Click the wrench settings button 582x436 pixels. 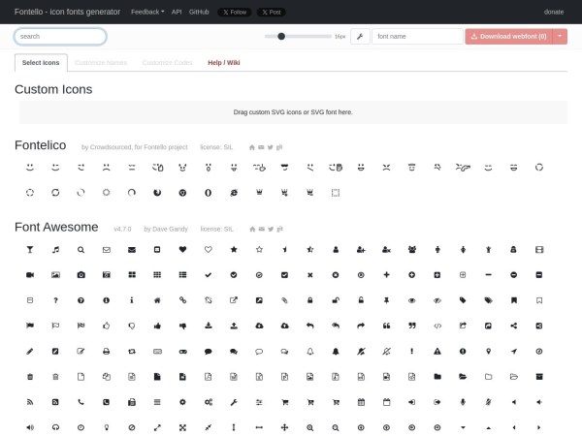click(x=360, y=37)
